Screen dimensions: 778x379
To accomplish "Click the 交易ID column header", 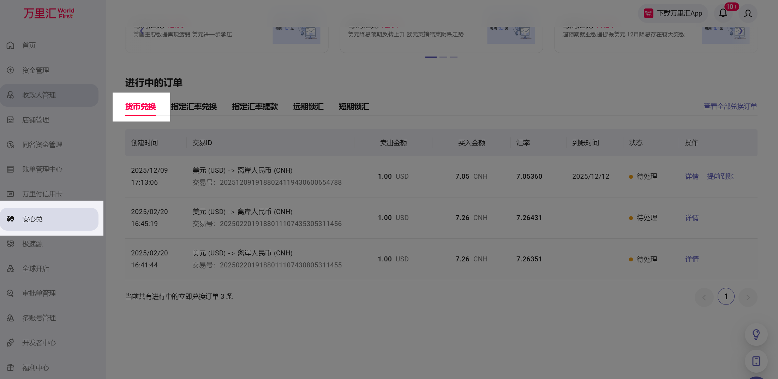I will pyautogui.click(x=202, y=143).
